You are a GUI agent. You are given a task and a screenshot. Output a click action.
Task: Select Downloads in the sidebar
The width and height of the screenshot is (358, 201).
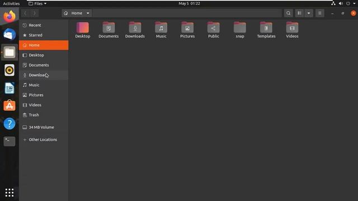(44, 75)
